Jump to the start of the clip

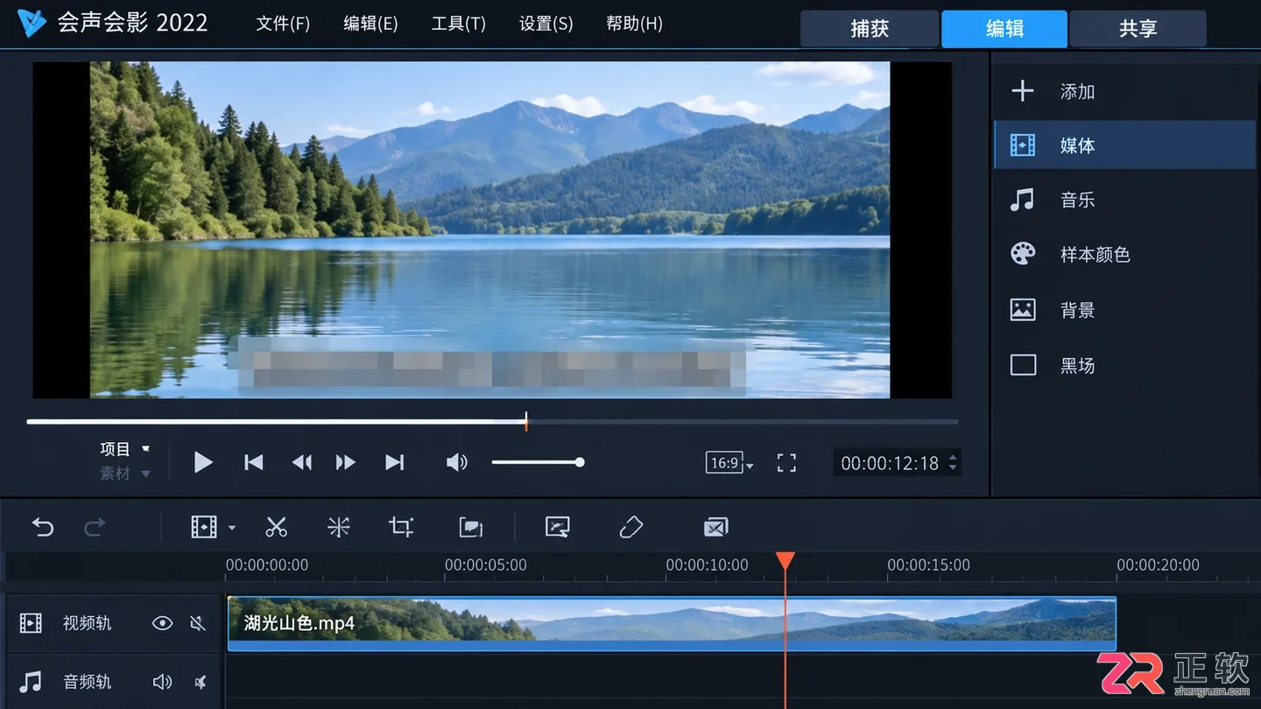[253, 462]
